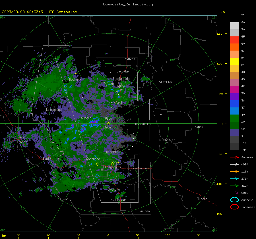Screen dimensions: 256x239
Task: Click the Innisfail city label
Action: 115,103
